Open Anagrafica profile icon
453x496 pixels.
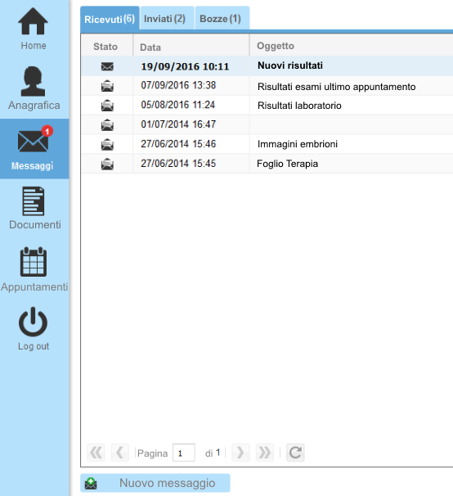[x=33, y=81]
